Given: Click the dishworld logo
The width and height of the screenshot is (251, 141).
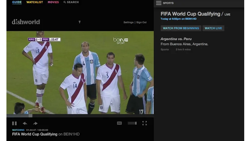Looking at the screenshot, I should tap(26, 22).
